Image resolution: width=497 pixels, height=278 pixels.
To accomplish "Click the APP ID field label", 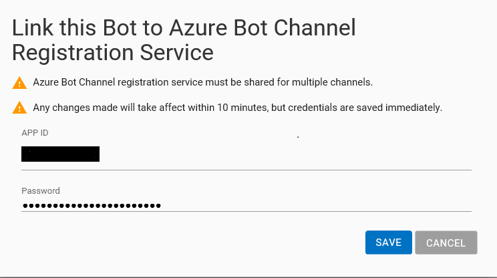I will [35, 132].
